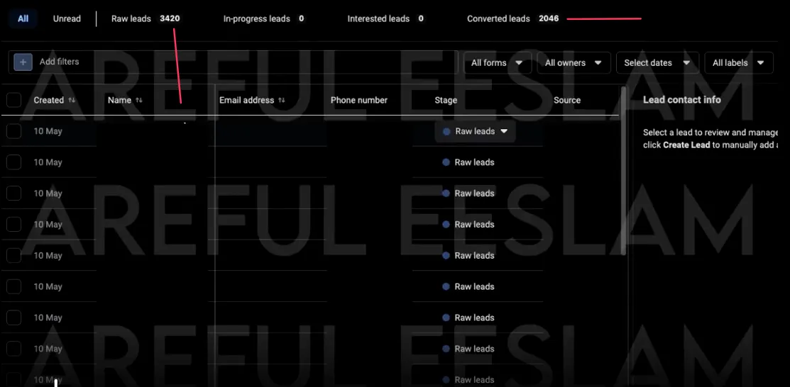Click the leads table vertical scrollbar

[x=624, y=171]
